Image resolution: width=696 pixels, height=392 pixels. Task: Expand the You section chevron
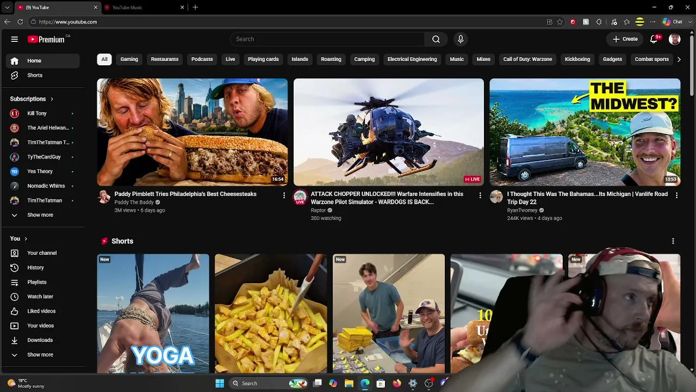[26, 239]
